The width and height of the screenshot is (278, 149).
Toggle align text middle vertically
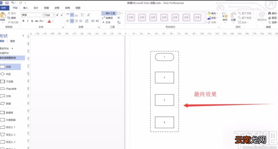tap(72, 15)
